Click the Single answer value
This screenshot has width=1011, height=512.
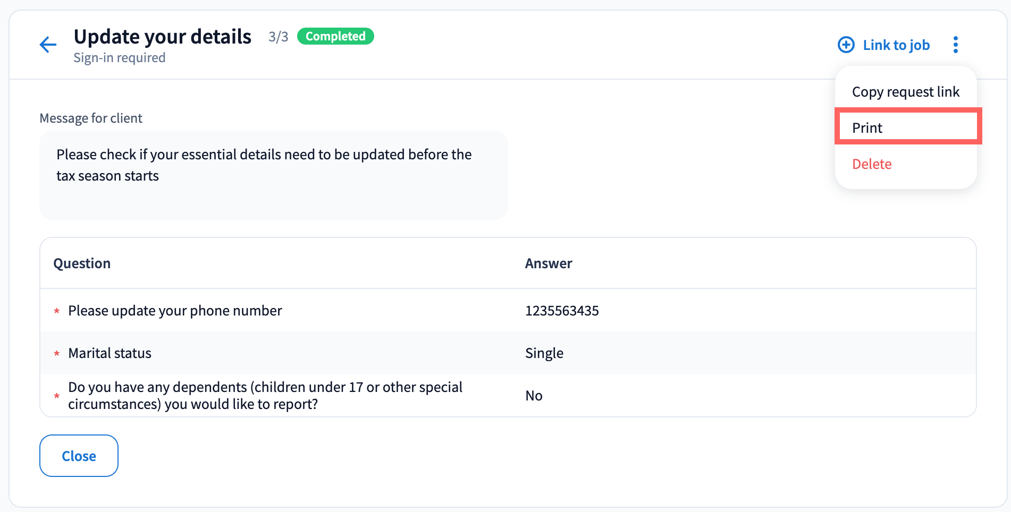point(544,353)
